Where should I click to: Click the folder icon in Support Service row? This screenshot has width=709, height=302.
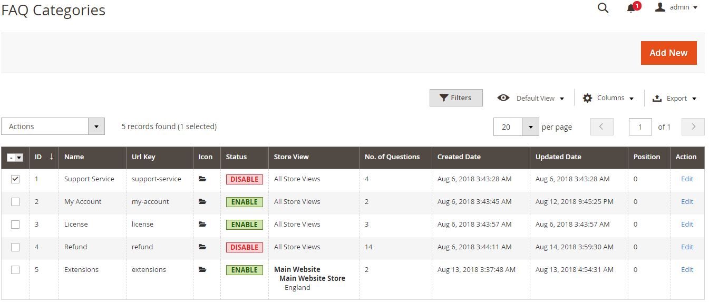click(202, 179)
